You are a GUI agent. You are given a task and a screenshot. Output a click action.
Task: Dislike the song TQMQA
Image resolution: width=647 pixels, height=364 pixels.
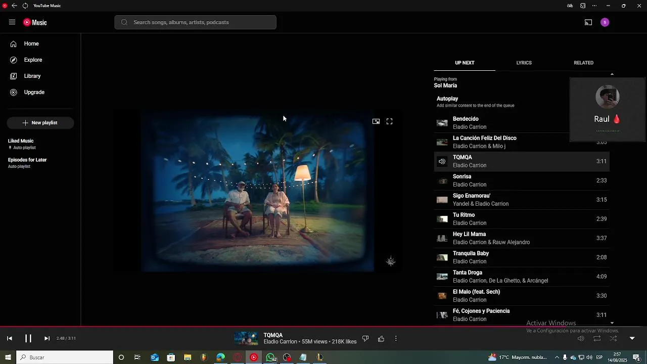pyautogui.click(x=365, y=339)
